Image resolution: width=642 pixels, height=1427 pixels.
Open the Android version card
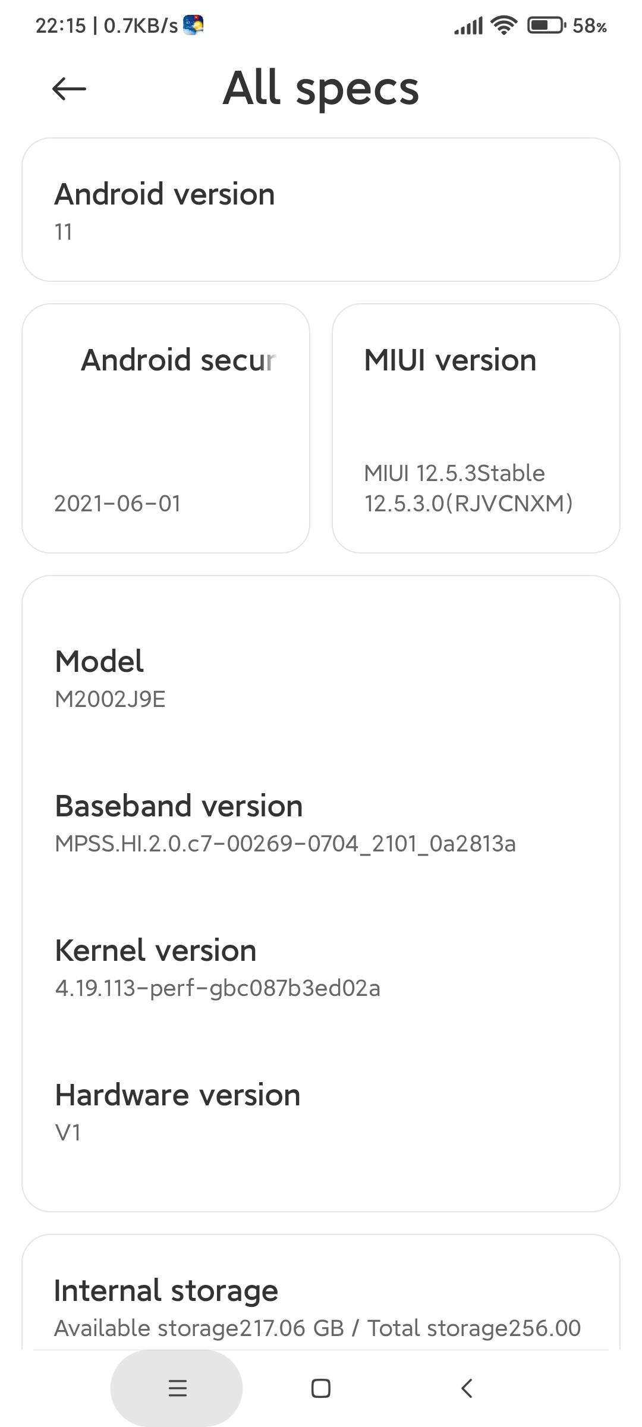tap(321, 209)
